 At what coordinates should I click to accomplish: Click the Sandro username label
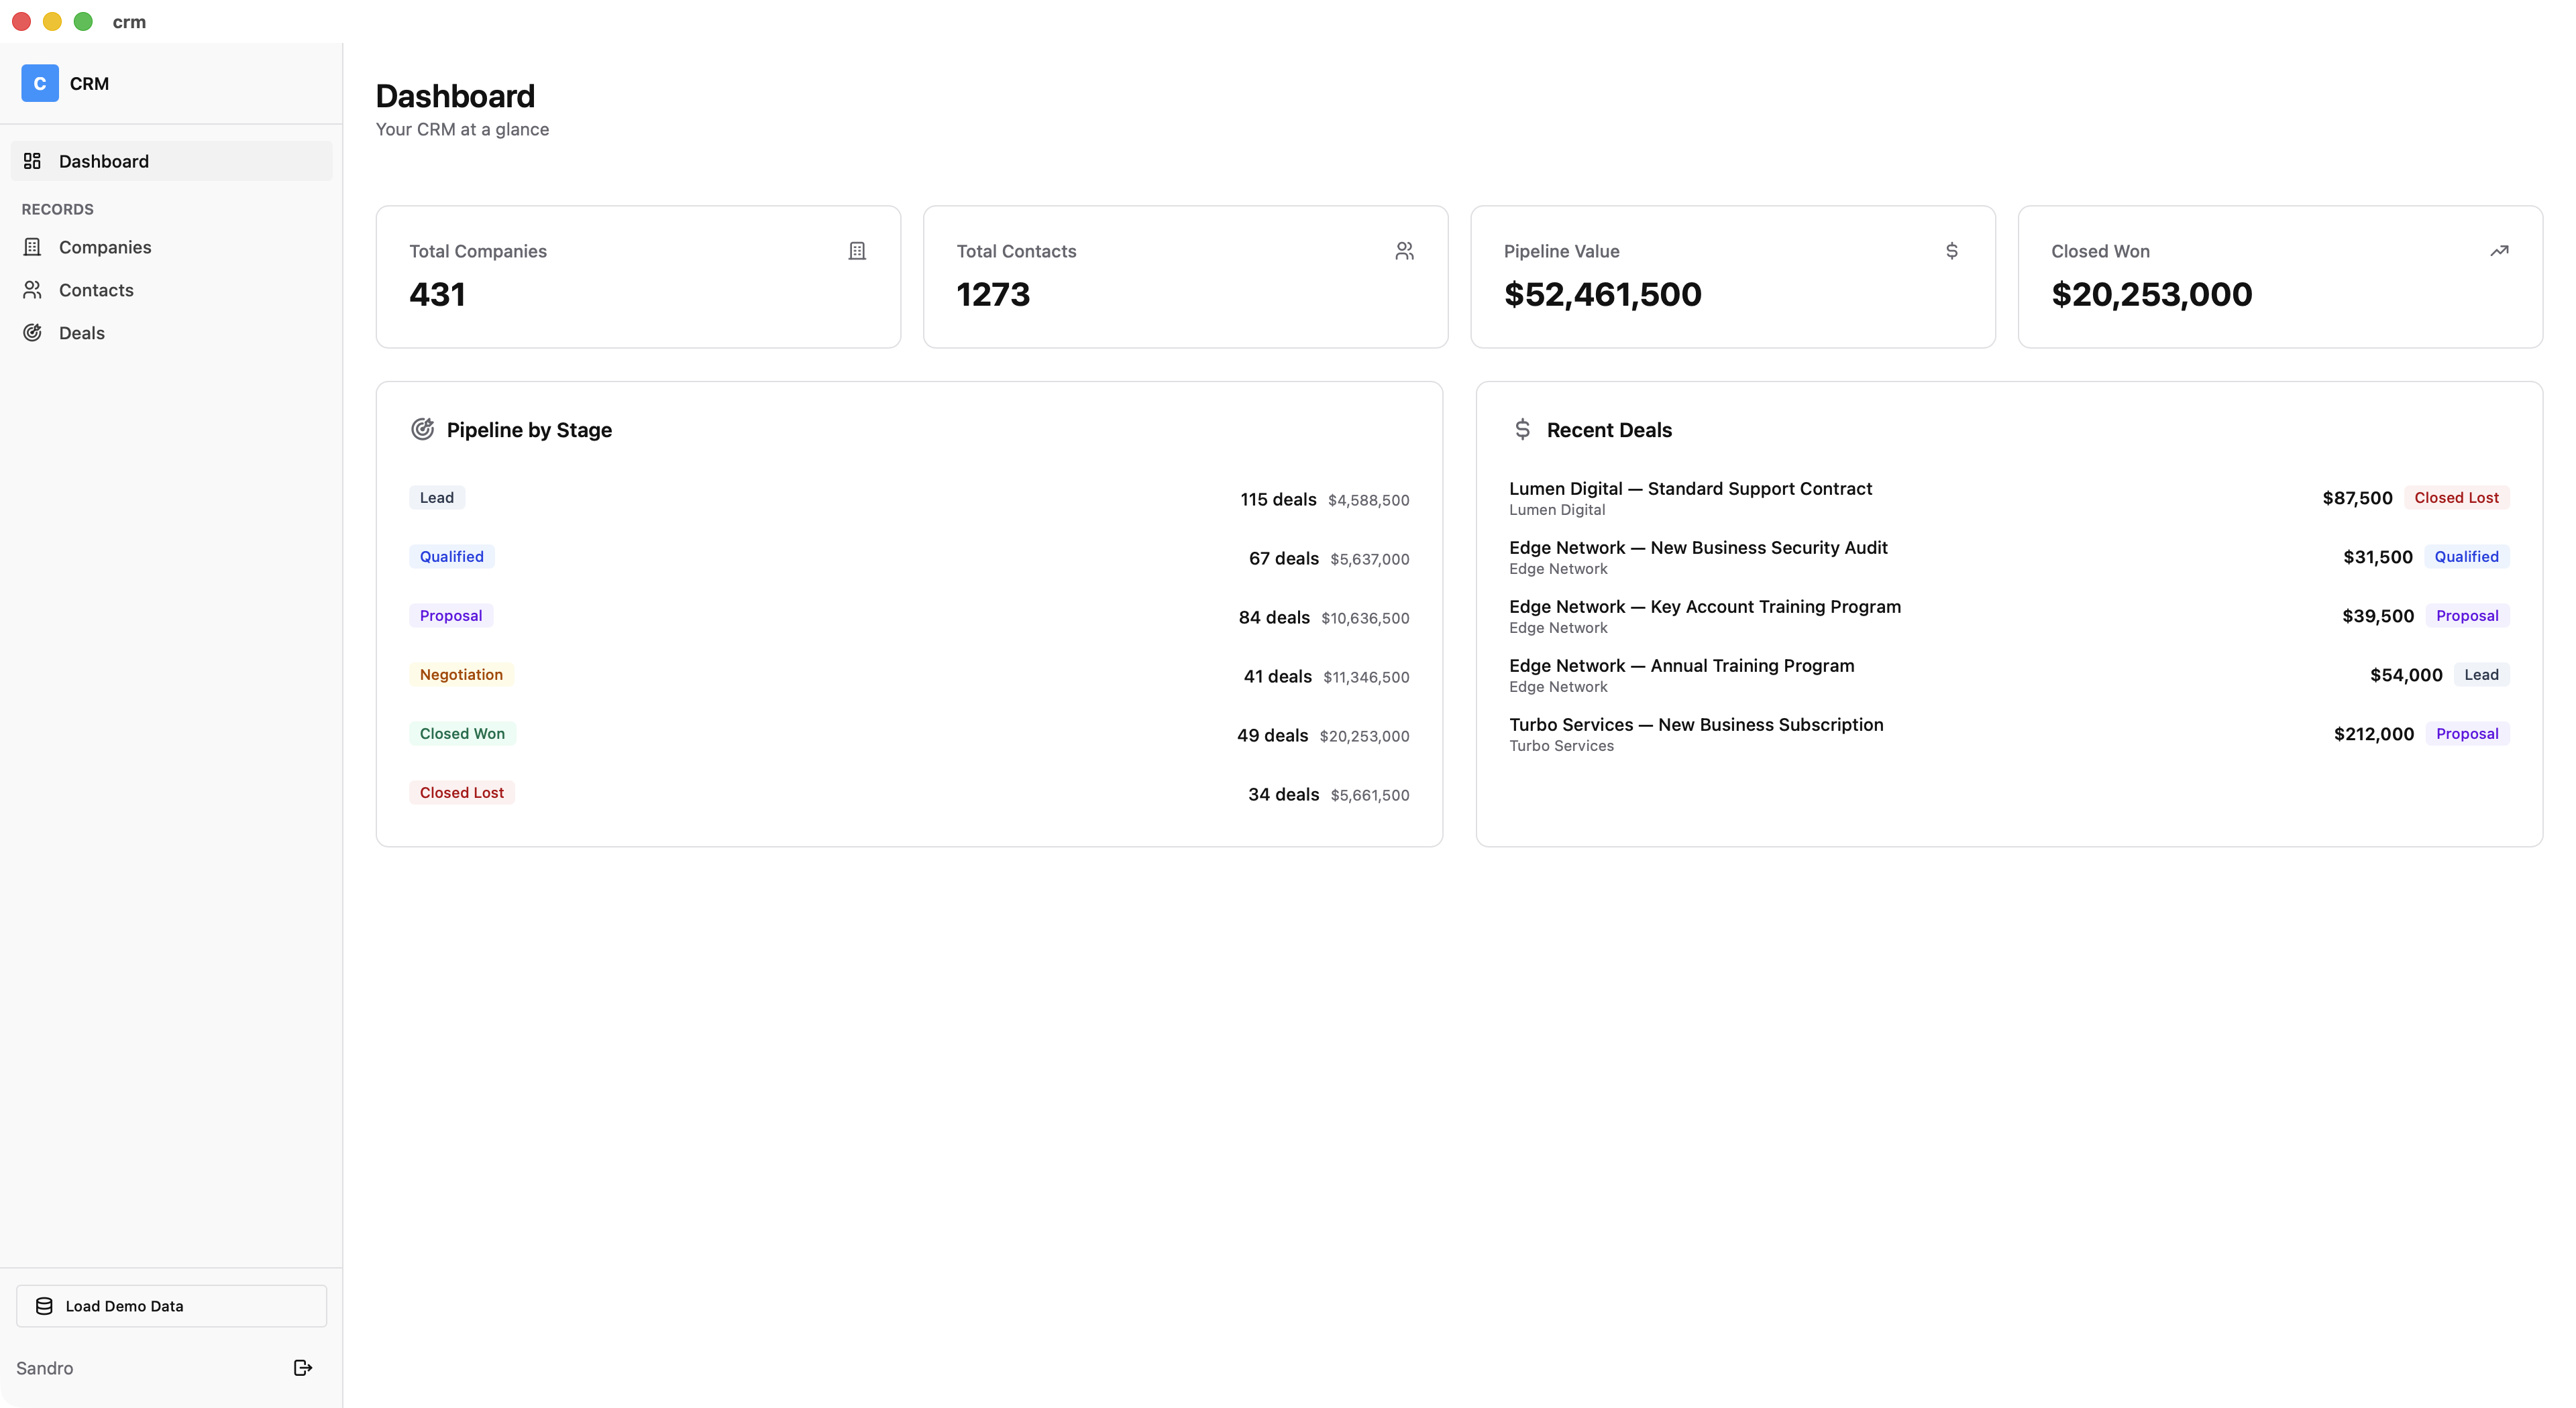(44, 1368)
